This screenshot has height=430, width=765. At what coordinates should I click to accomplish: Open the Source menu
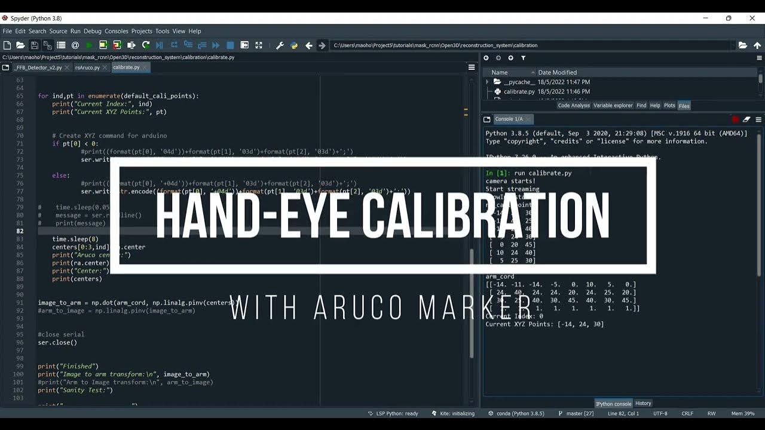pos(58,31)
